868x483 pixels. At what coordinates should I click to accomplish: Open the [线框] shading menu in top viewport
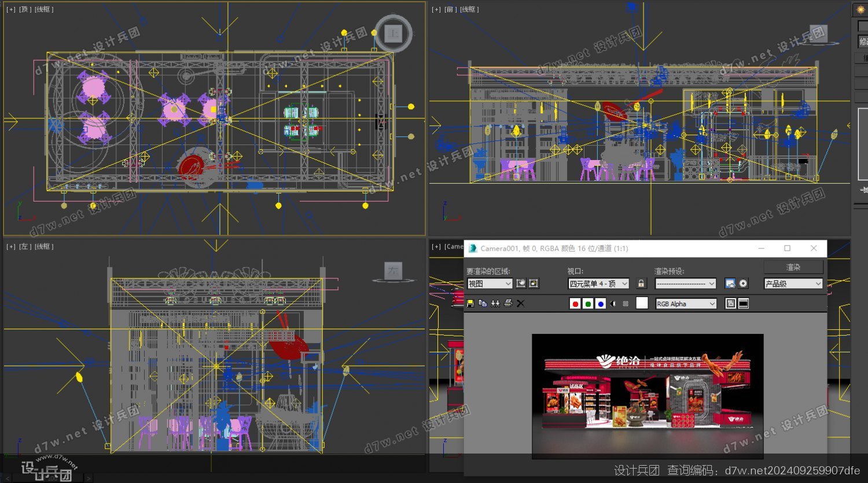click(44, 9)
